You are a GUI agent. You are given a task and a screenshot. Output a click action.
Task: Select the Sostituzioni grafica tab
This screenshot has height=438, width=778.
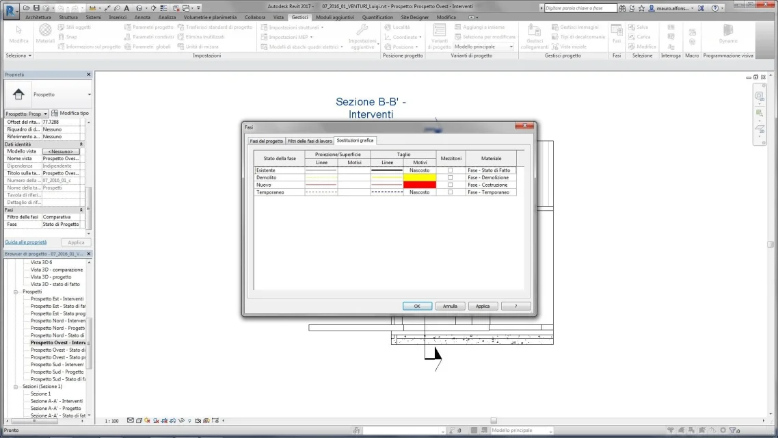click(x=355, y=140)
